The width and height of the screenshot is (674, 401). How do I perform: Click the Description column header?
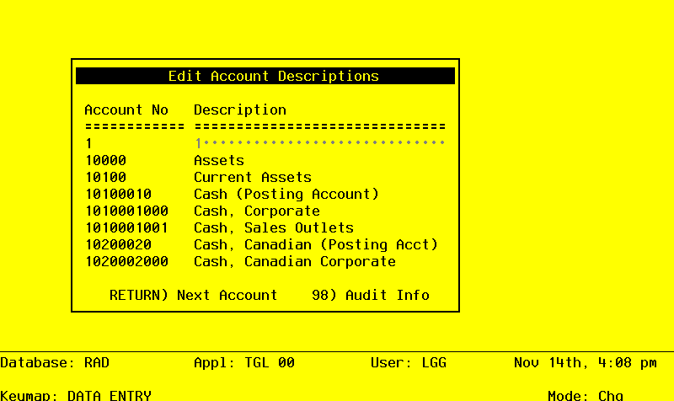point(240,110)
